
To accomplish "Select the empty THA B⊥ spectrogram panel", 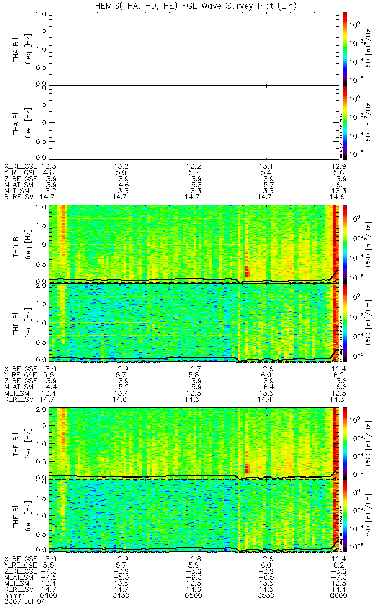I will click(x=194, y=48).
